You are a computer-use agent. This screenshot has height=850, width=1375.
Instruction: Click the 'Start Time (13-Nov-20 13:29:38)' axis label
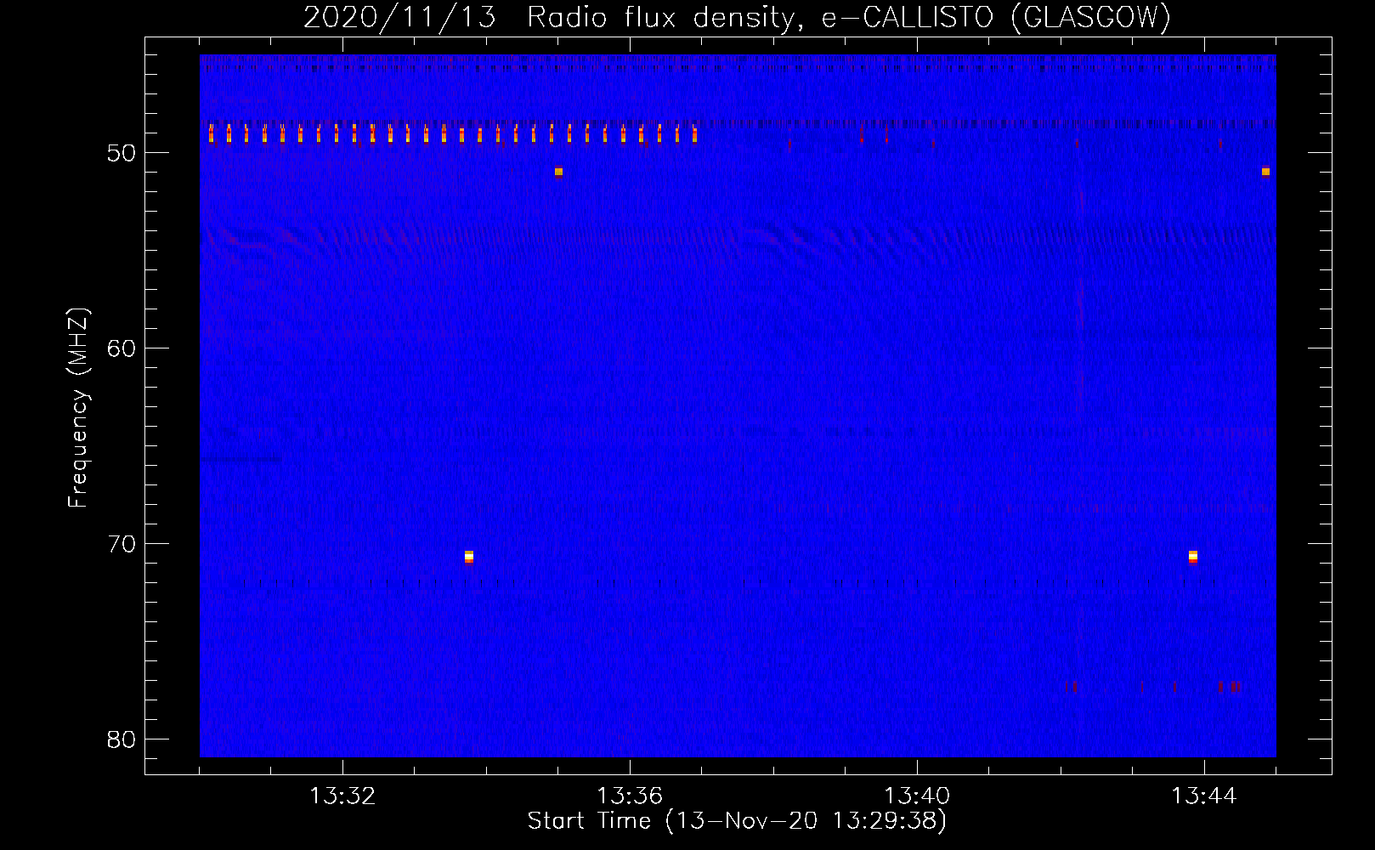pyautogui.click(x=737, y=821)
